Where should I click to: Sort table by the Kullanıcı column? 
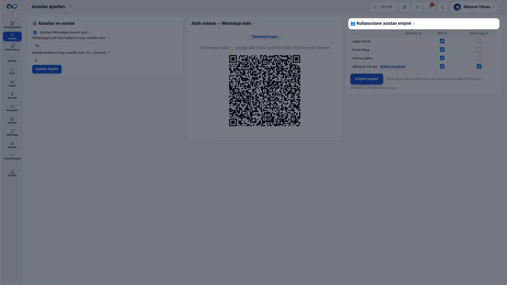pyautogui.click(x=413, y=33)
